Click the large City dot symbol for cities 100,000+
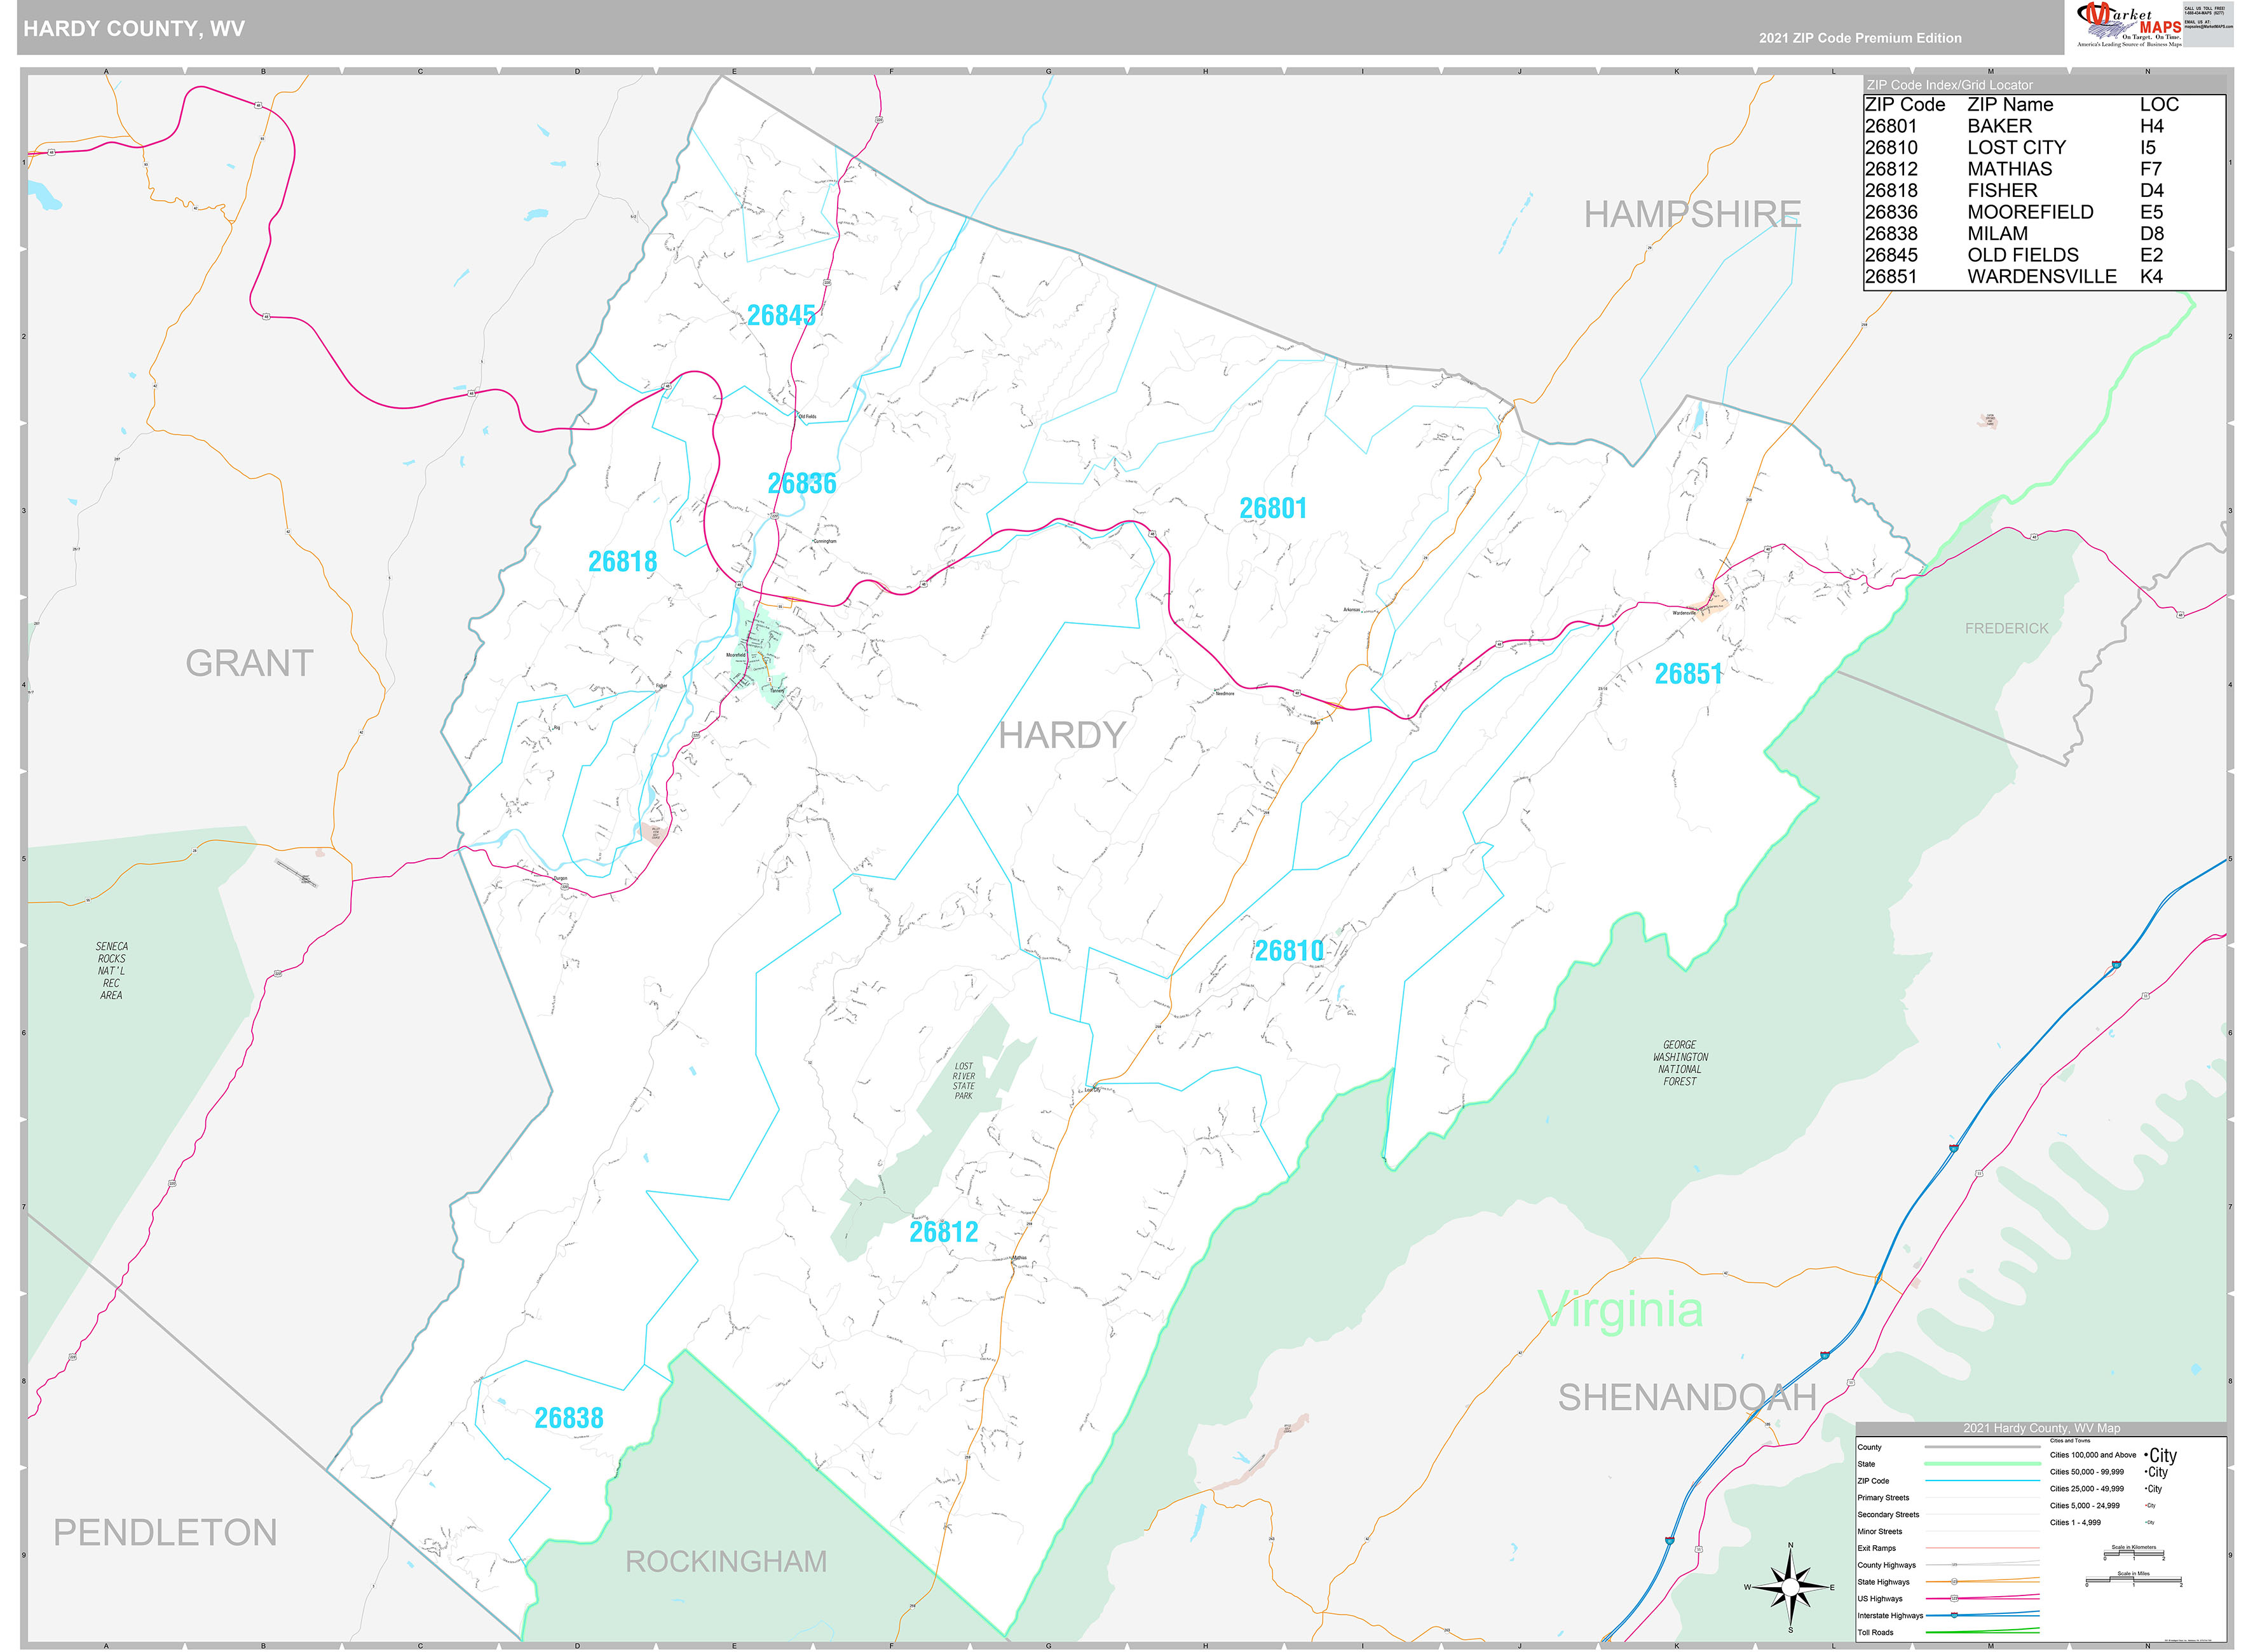Viewport: 2253px width, 1652px height. tap(2147, 1456)
